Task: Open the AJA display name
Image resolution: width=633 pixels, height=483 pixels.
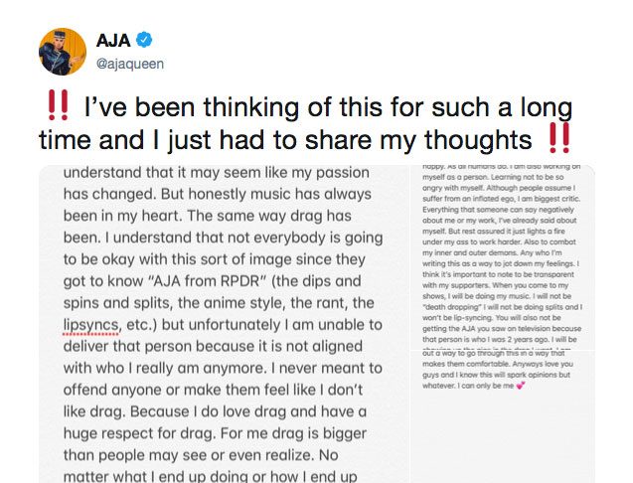Action: click(113, 41)
